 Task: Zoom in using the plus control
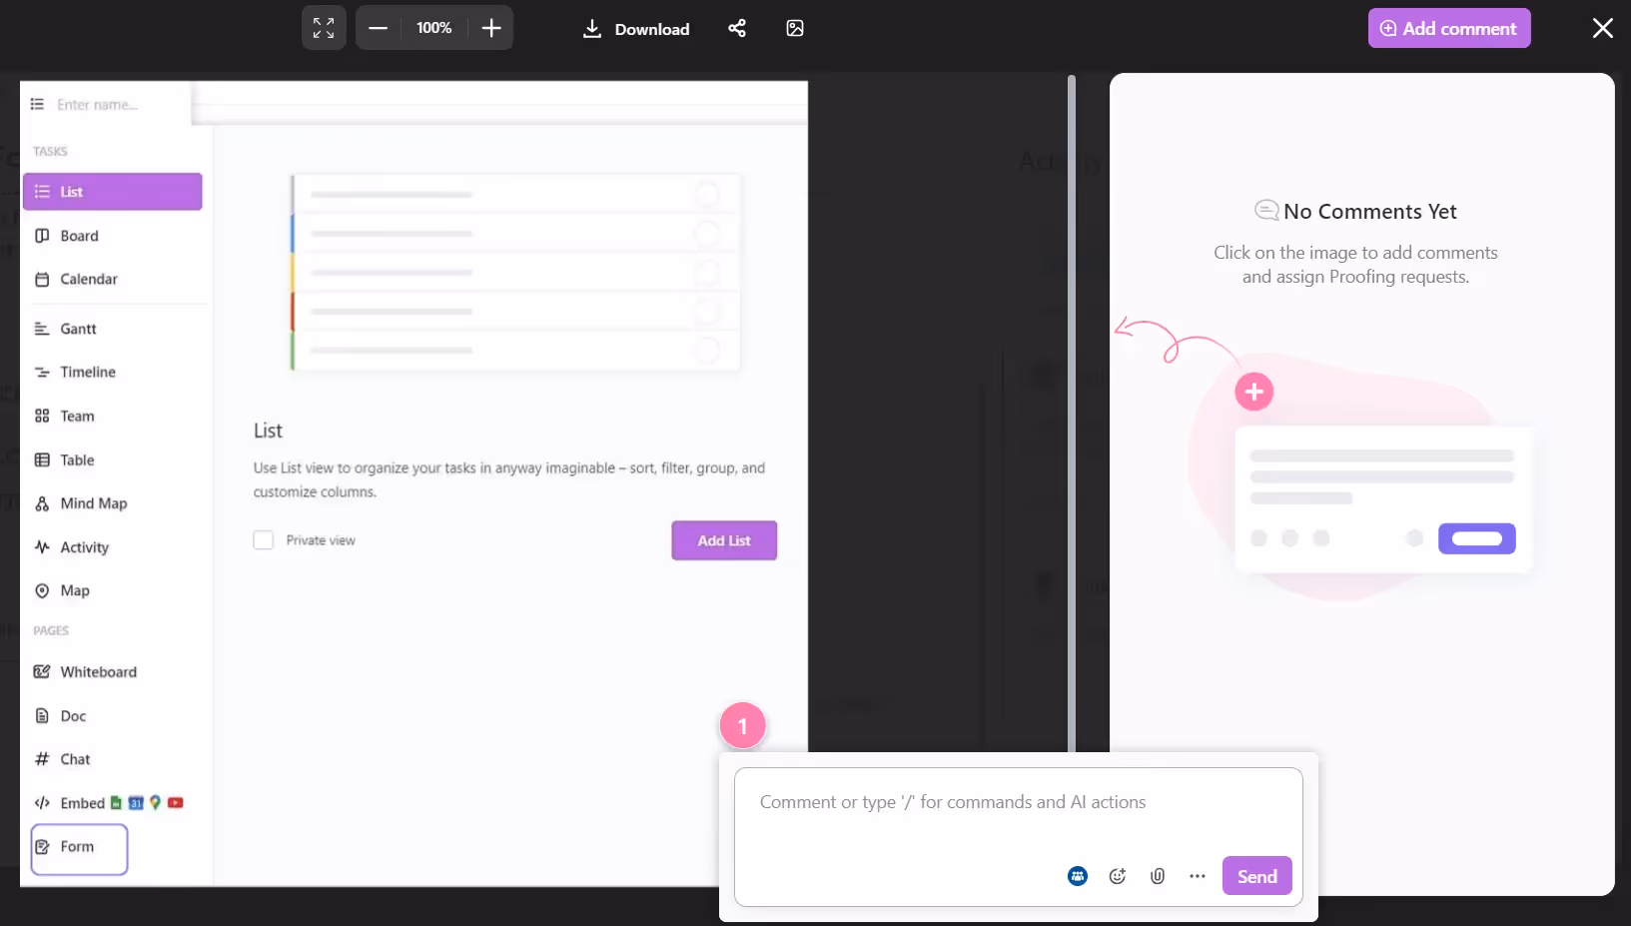tap(490, 28)
